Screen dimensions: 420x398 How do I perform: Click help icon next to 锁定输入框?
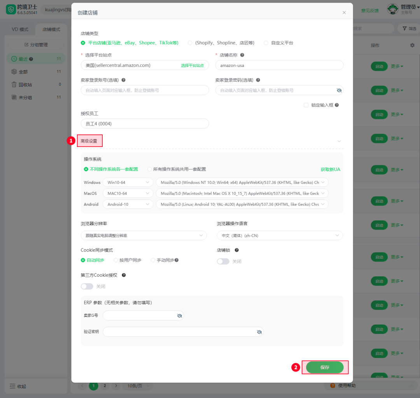point(337,105)
